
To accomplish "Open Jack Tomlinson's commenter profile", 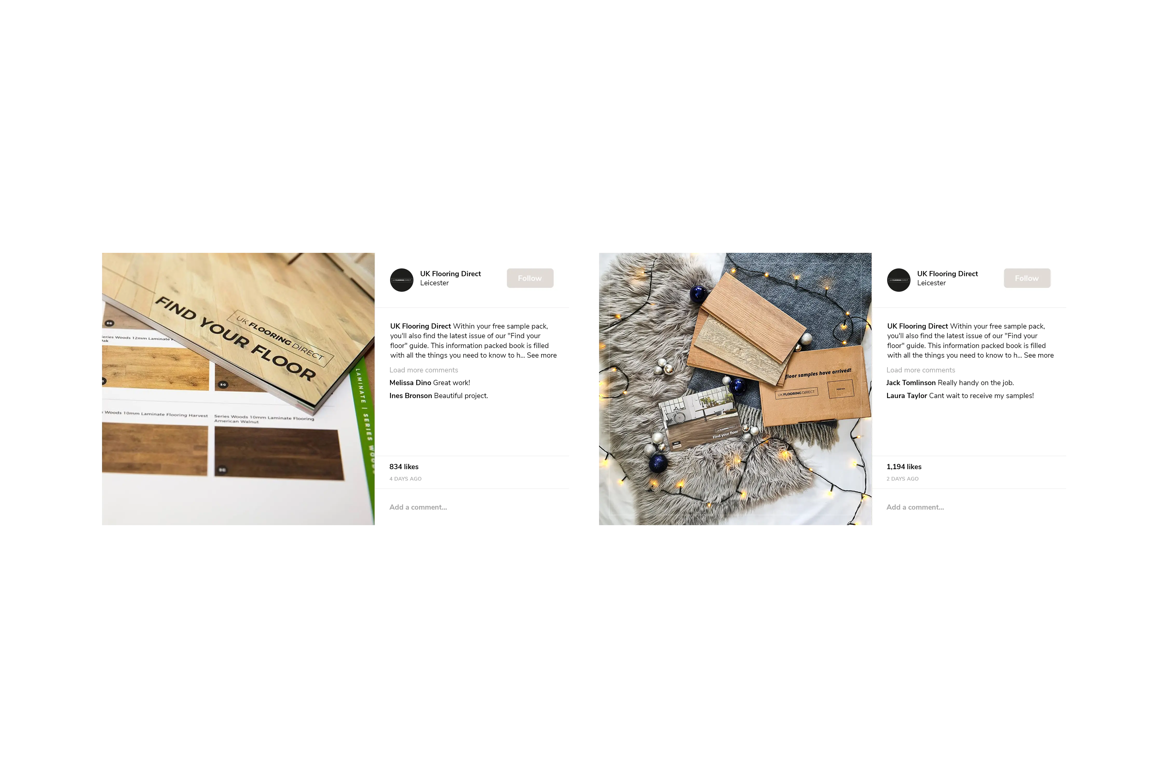I will 911,383.
